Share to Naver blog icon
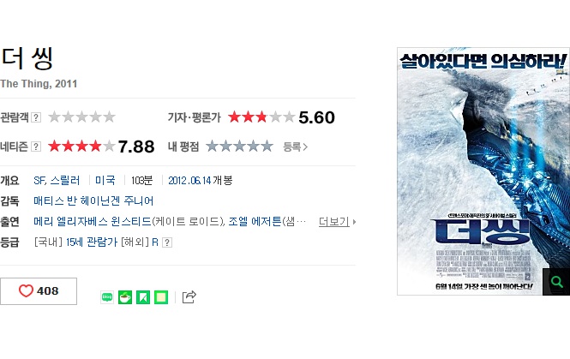Image resolution: width=570 pixels, height=359 pixels. pyautogui.click(x=107, y=297)
